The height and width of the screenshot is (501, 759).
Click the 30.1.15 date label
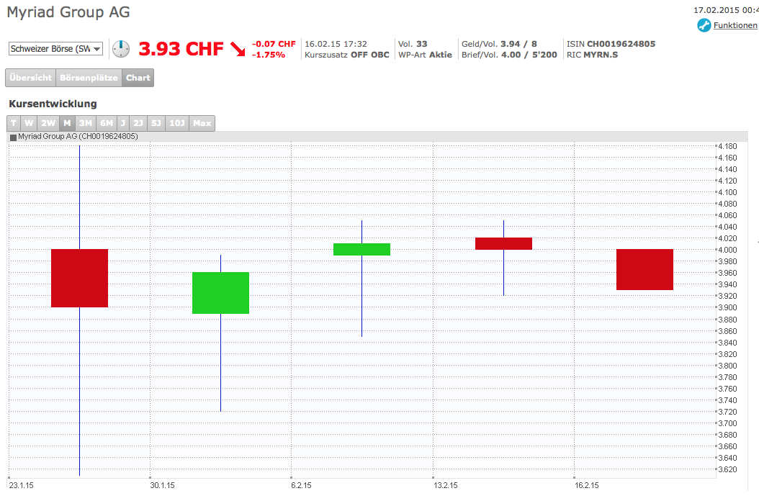click(162, 485)
